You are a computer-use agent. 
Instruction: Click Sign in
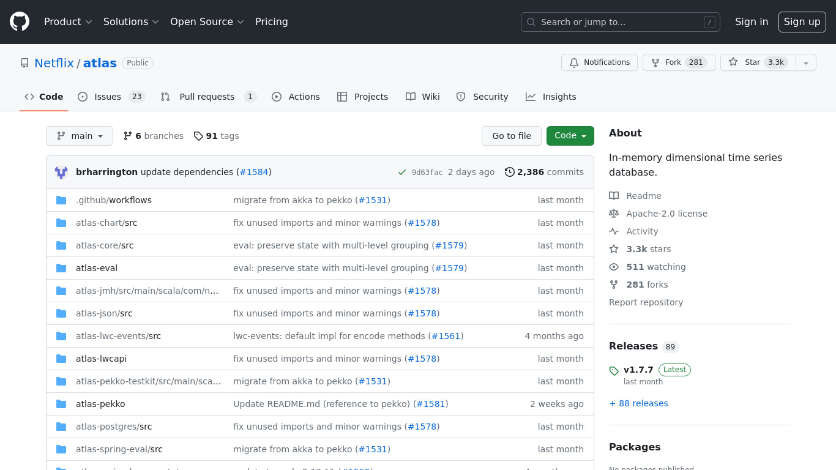pos(752,22)
